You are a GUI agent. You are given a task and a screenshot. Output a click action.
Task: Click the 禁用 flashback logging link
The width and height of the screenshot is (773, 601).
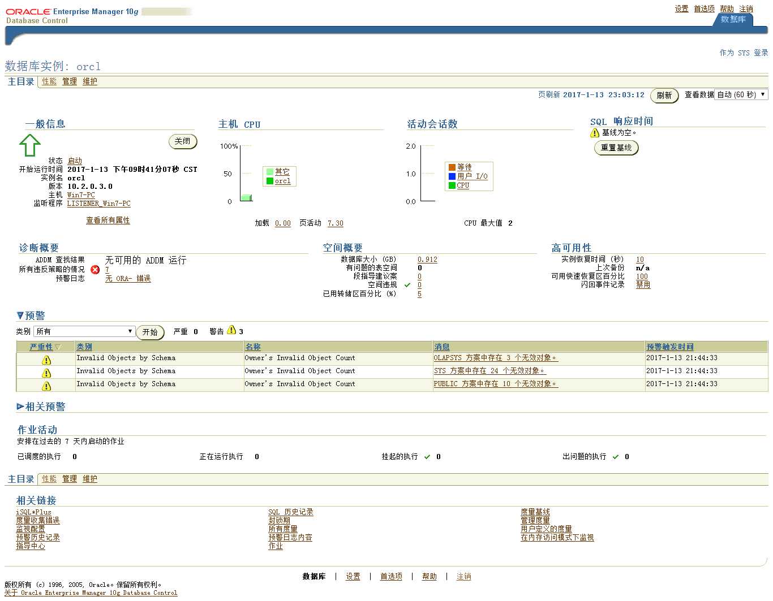[643, 285]
